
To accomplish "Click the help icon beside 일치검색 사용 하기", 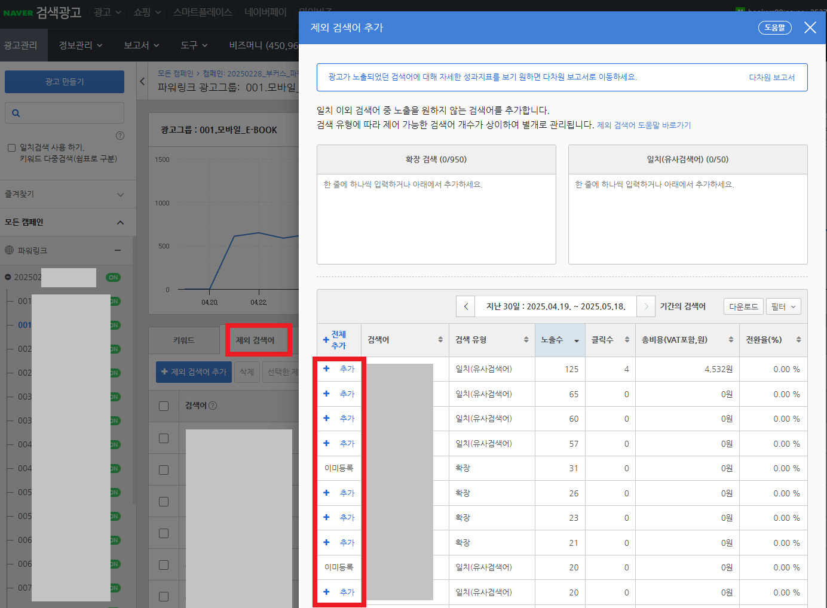I will click(x=120, y=136).
